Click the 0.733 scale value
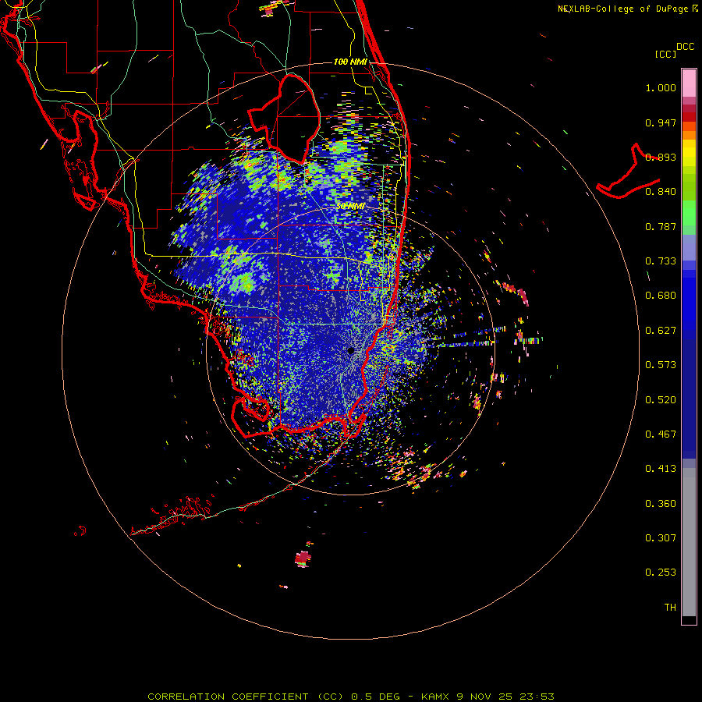 (661, 261)
